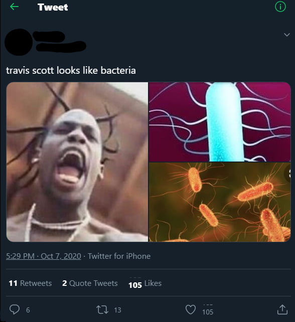Open the redacted username handle

click(x=61, y=47)
